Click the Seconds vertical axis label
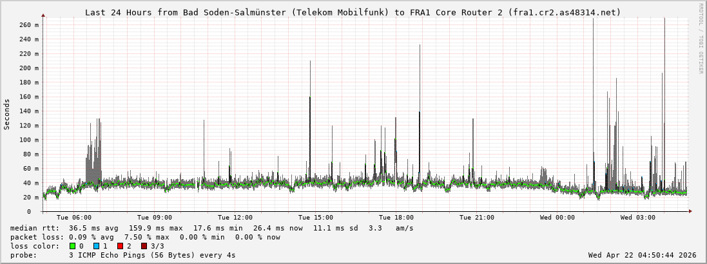 7,114
